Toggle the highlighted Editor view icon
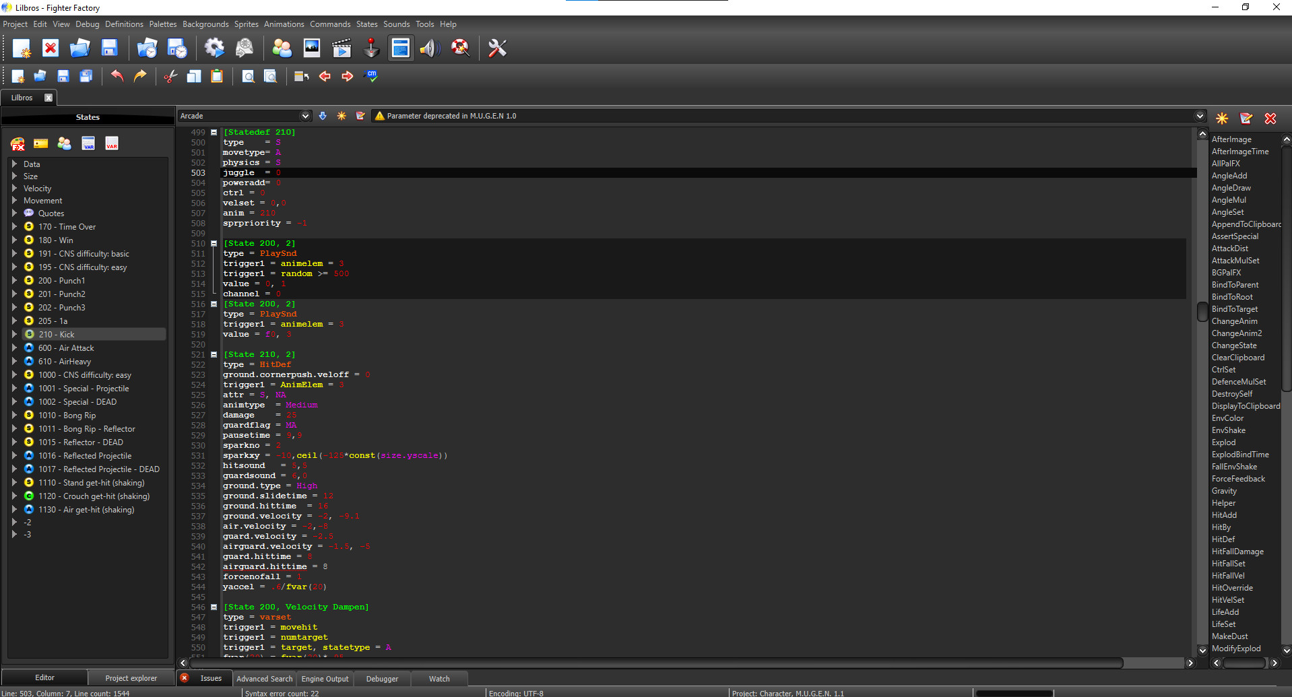Screen dimensions: 1292x697 pos(400,48)
